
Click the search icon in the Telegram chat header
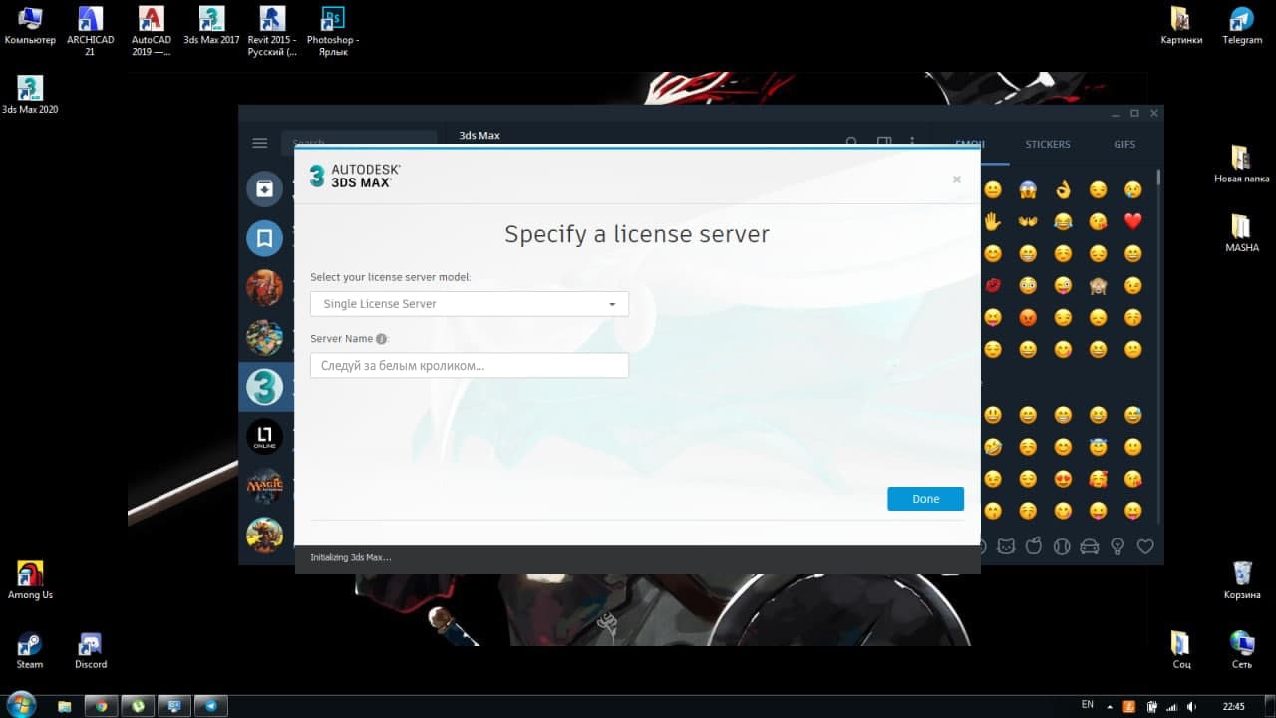[x=851, y=143]
